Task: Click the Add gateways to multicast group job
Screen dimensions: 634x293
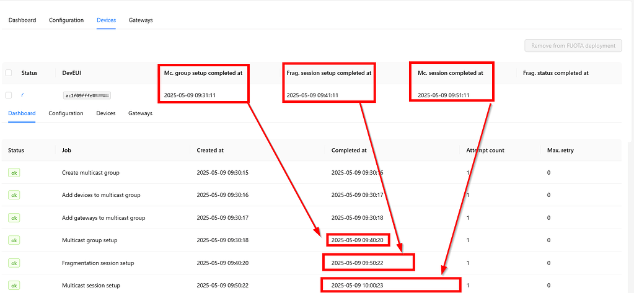Action: click(x=103, y=217)
